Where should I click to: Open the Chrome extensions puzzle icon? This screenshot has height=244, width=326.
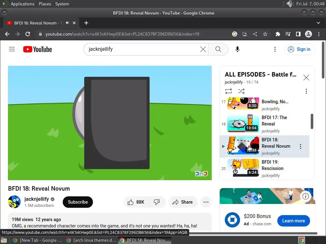(x=278, y=34)
